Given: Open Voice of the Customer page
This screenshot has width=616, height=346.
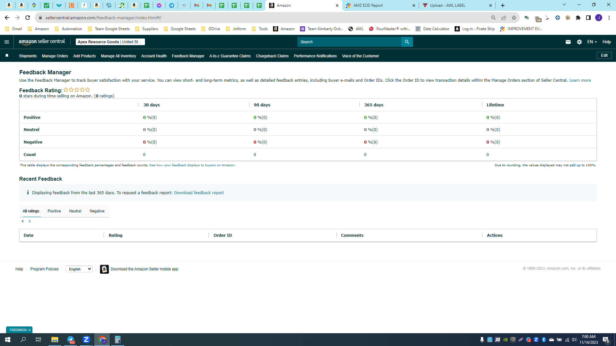Looking at the screenshot, I should (x=361, y=56).
